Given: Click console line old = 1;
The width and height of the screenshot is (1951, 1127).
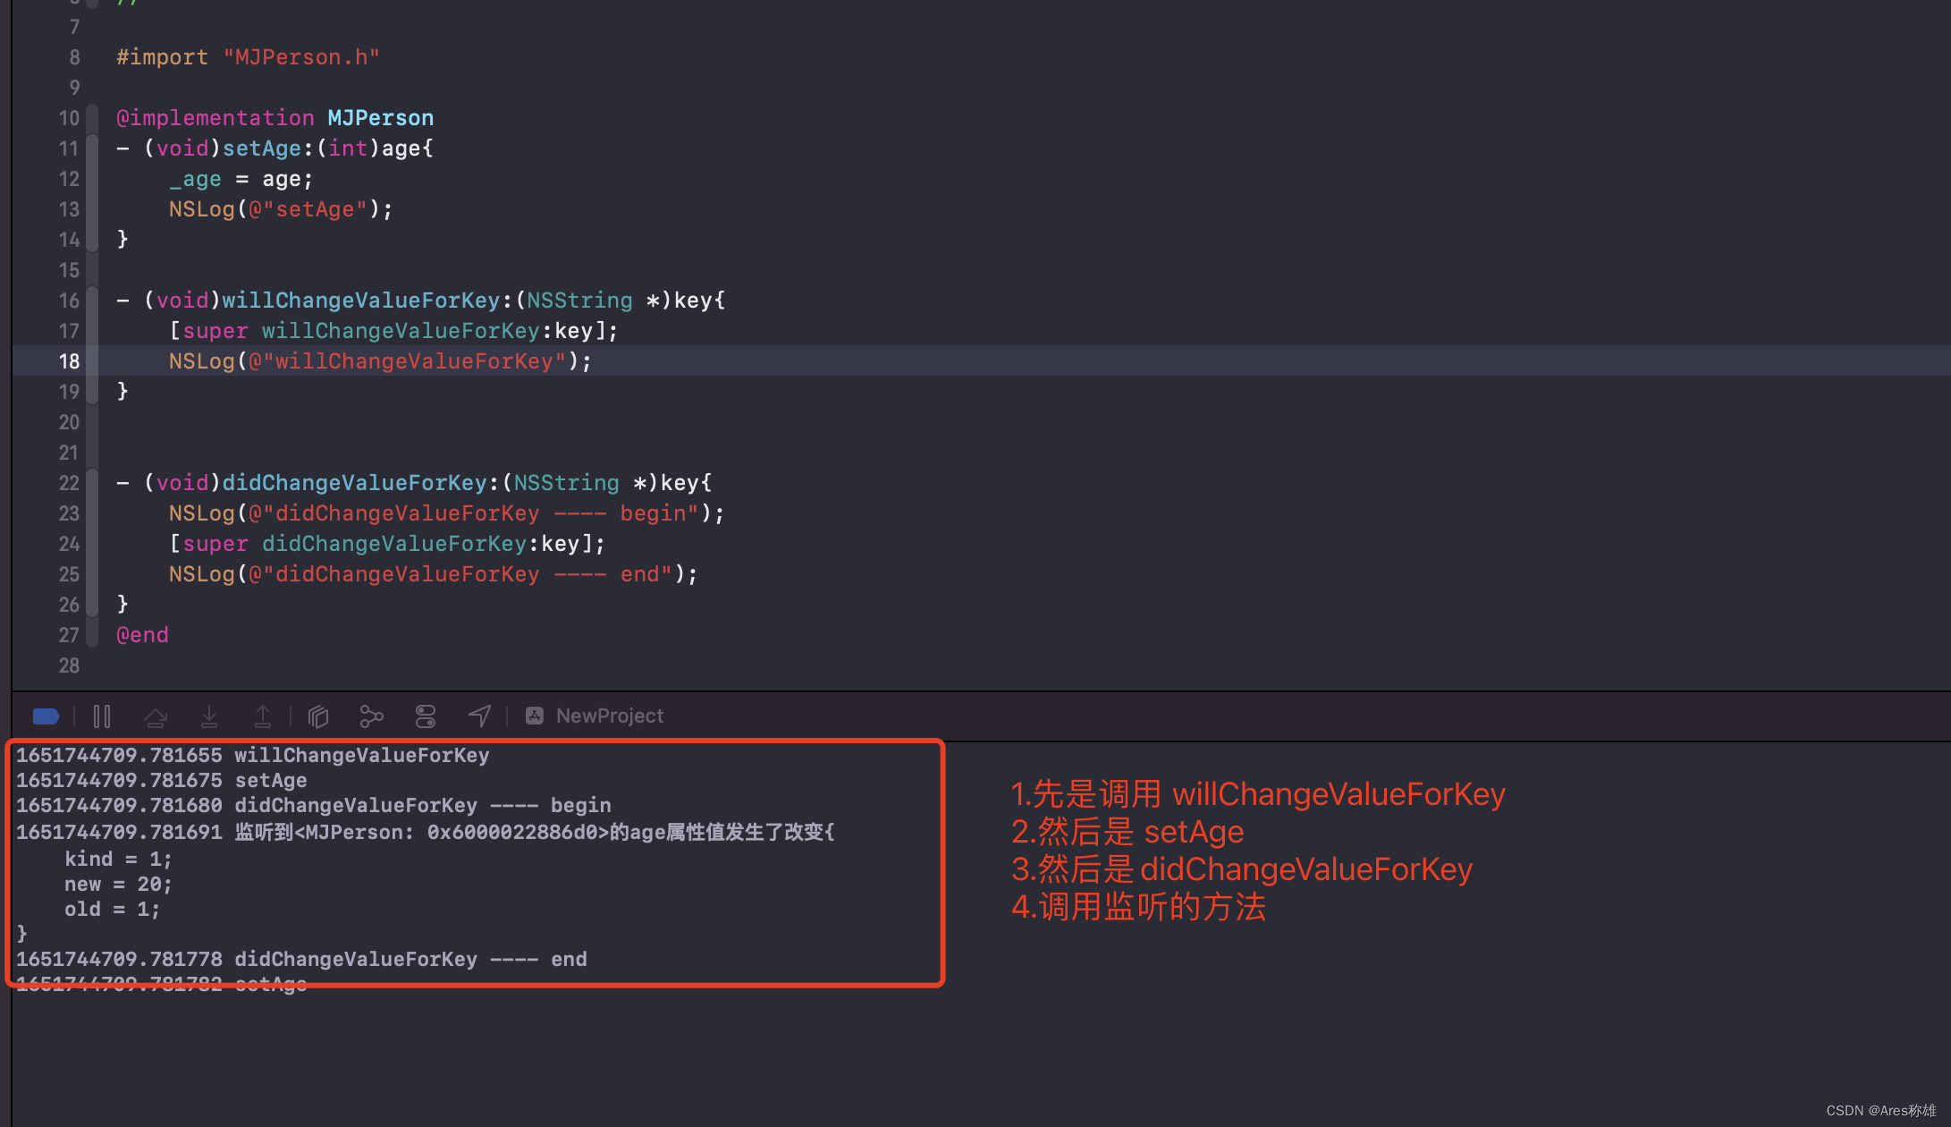Looking at the screenshot, I should pos(112,910).
